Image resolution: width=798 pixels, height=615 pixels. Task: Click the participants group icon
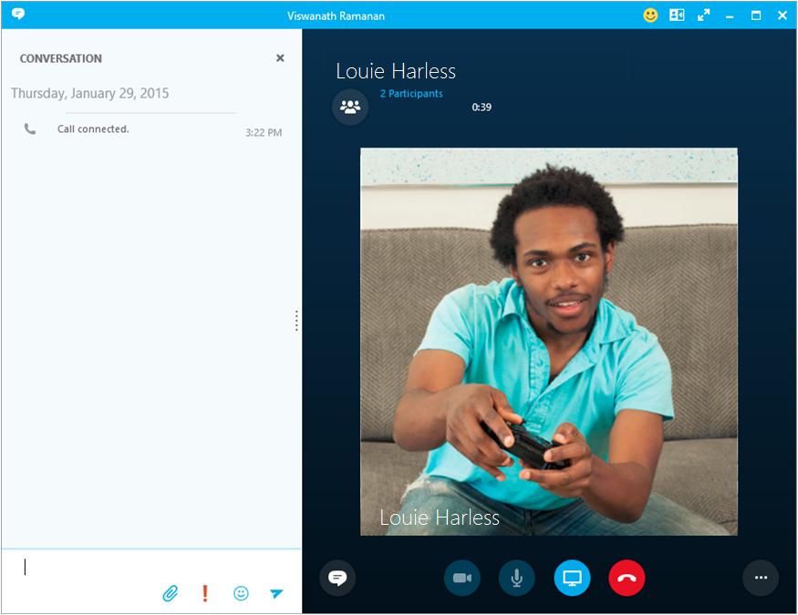tap(350, 107)
